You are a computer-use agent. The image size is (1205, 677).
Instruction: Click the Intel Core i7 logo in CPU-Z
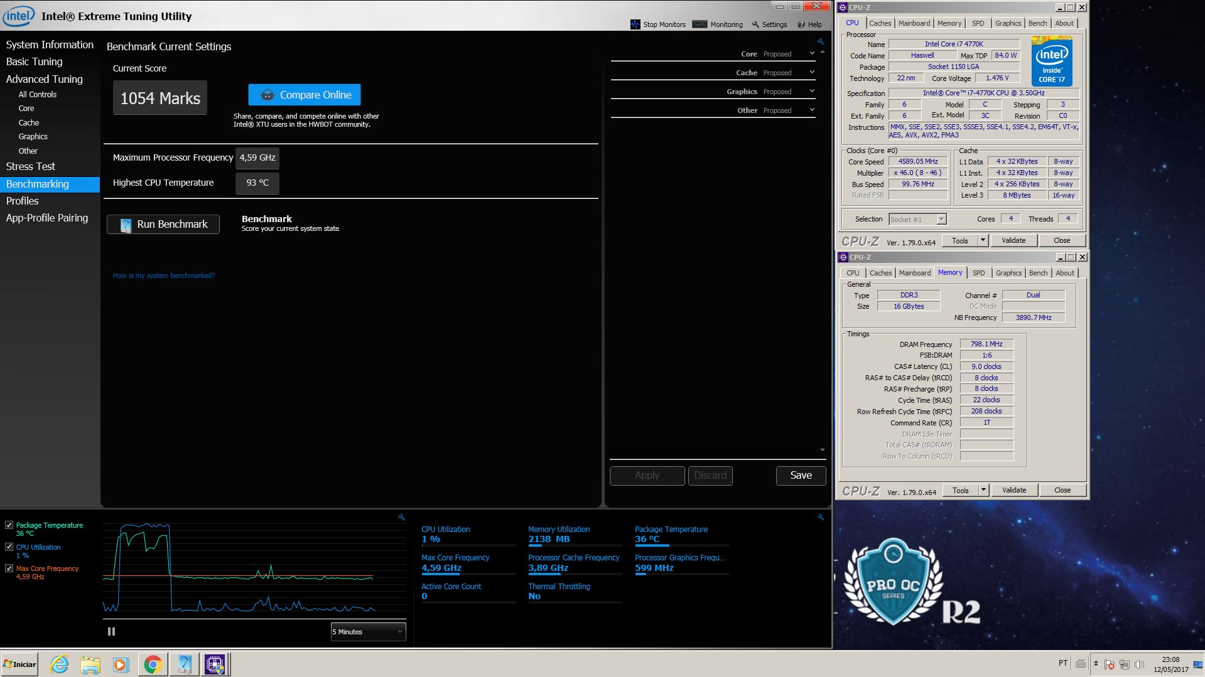point(1052,61)
